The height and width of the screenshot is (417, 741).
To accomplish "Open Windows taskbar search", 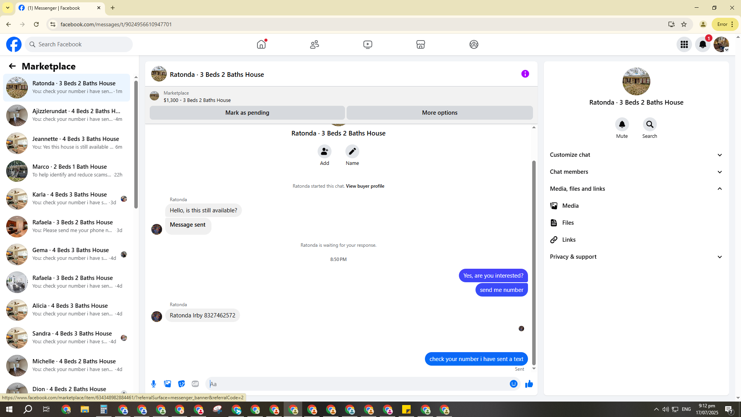I will click(28, 409).
